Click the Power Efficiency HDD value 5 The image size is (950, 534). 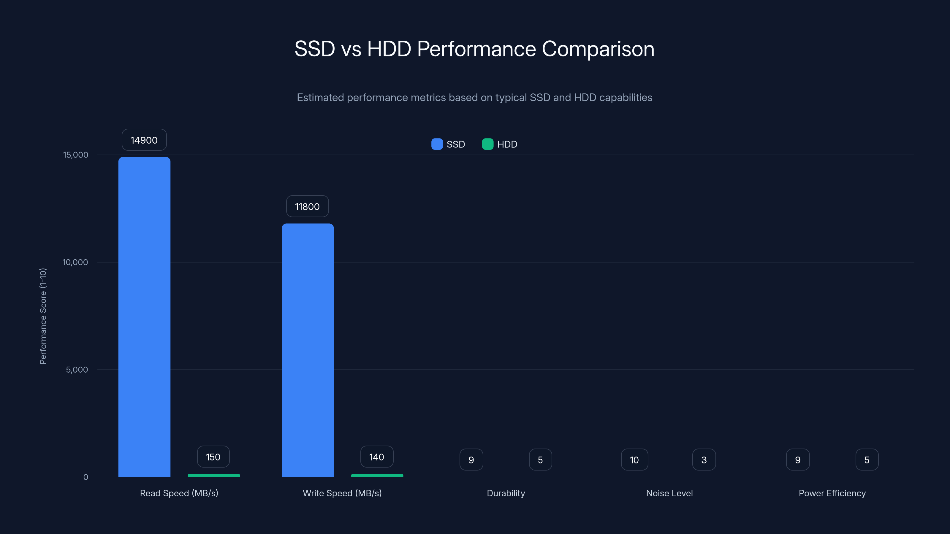(867, 460)
